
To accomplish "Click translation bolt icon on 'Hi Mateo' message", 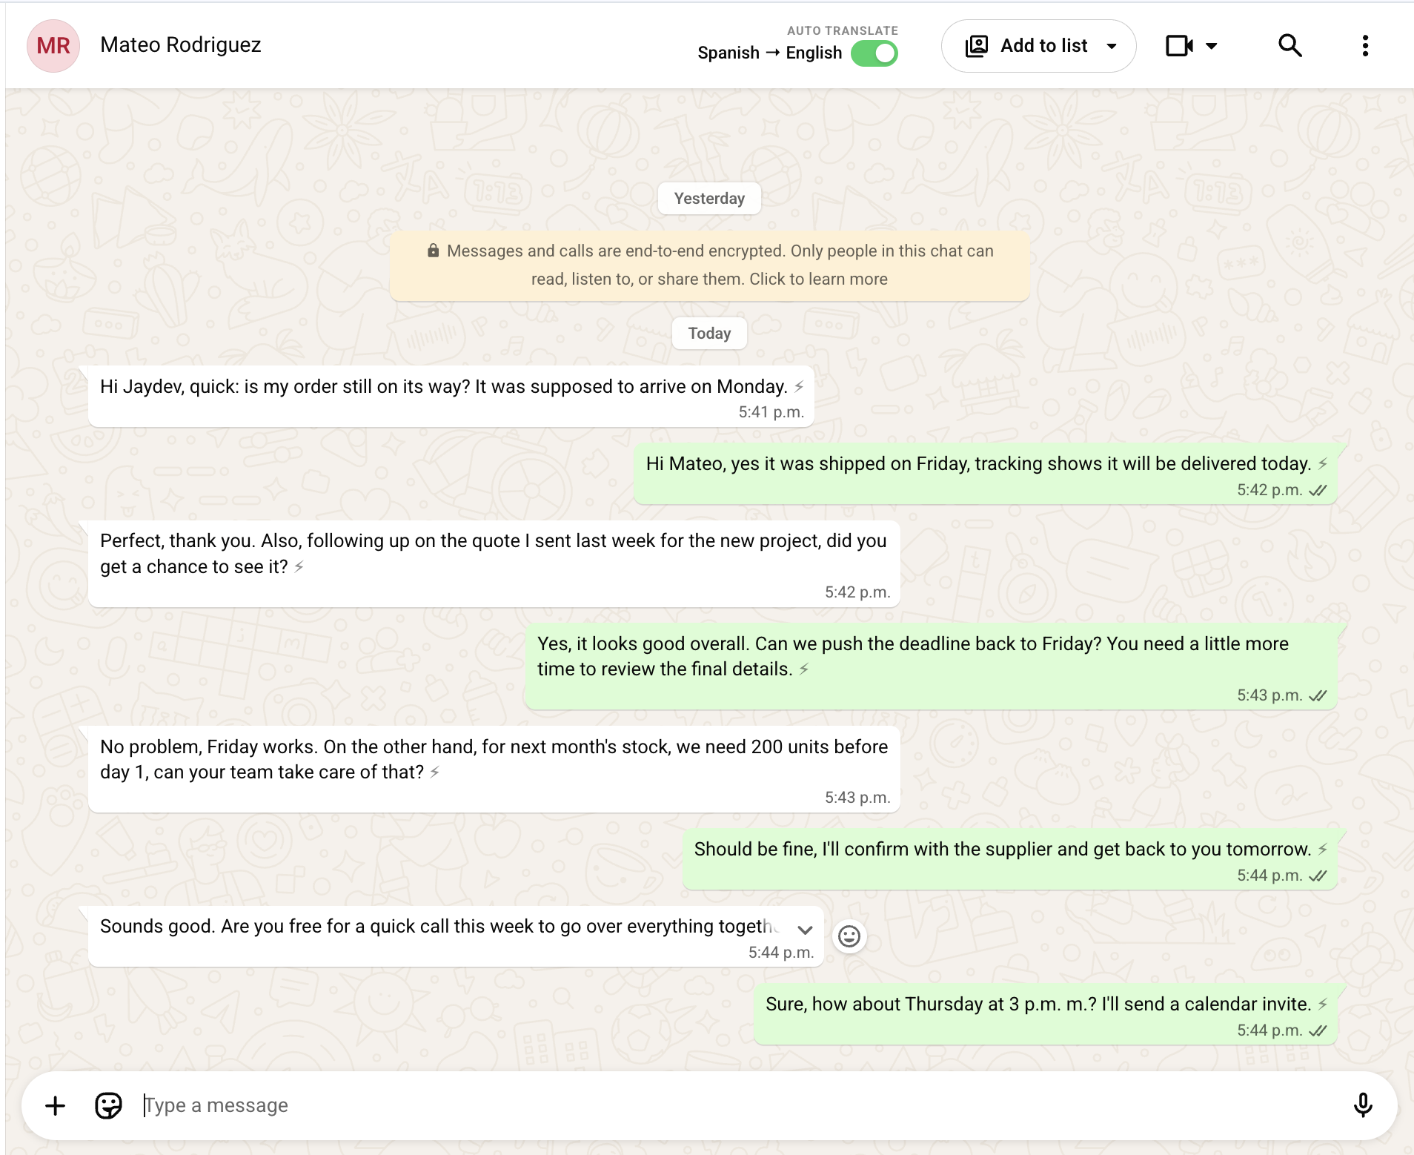I will (x=1323, y=464).
